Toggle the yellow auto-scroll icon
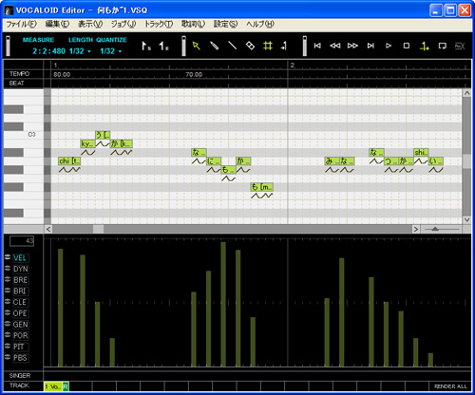Viewport: 475px width, 395px height. pos(425,47)
